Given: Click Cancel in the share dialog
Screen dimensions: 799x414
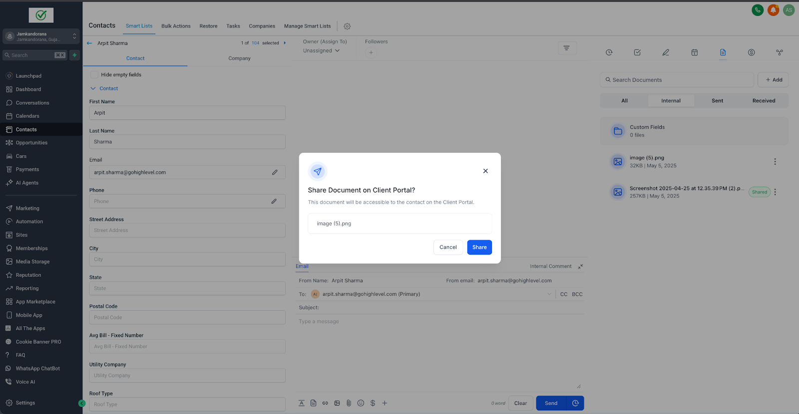Looking at the screenshot, I should (x=448, y=247).
